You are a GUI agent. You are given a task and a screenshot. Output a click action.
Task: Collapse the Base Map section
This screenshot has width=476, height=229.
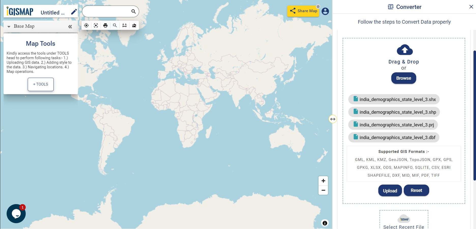[9, 26]
